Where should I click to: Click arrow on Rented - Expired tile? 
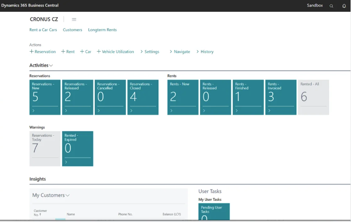point(66,162)
